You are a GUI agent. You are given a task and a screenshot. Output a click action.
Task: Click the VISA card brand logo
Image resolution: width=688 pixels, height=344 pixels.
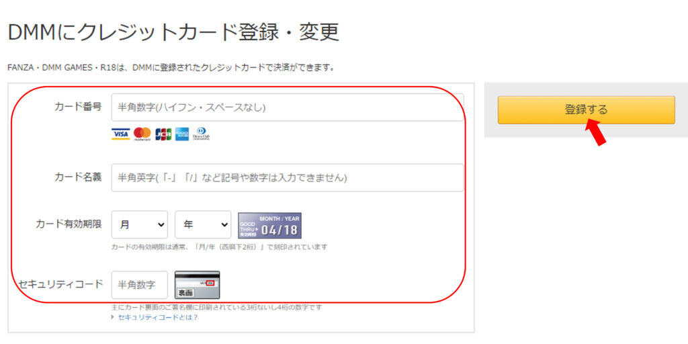120,134
